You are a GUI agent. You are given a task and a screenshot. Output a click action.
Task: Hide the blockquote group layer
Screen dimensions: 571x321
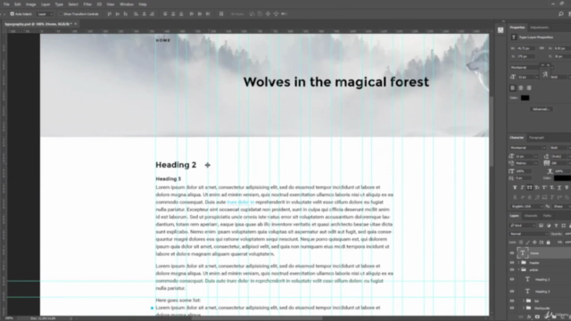(x=511, y=308)
